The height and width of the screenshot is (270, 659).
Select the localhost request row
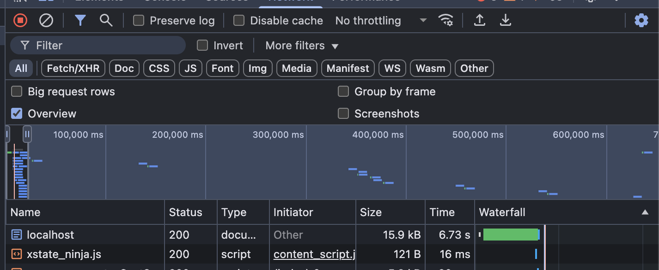(332, 235)
